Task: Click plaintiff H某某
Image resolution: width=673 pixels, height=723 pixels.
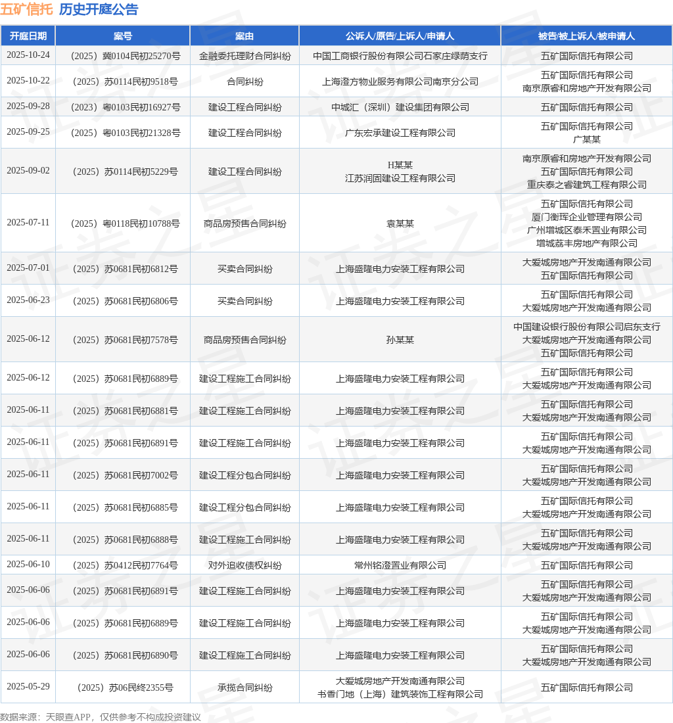Action: point(400,165)
